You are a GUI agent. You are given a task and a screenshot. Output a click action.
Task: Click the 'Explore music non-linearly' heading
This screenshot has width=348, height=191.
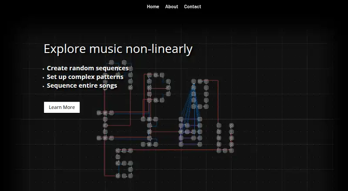tap(118, 49)
